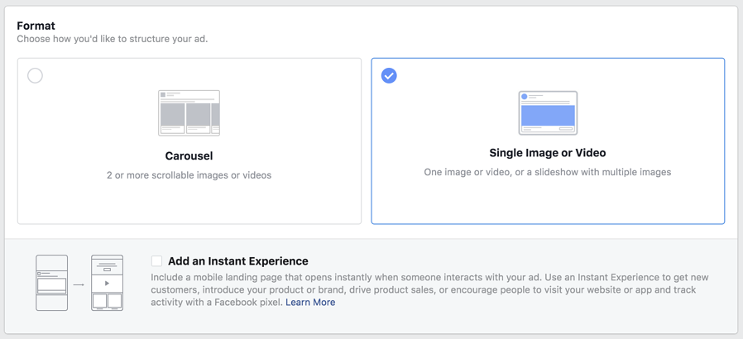The height and width of the screenshot is (339, 743).
Task: Click "2 or more scrollable images or videos"
Action: point(189,175)
